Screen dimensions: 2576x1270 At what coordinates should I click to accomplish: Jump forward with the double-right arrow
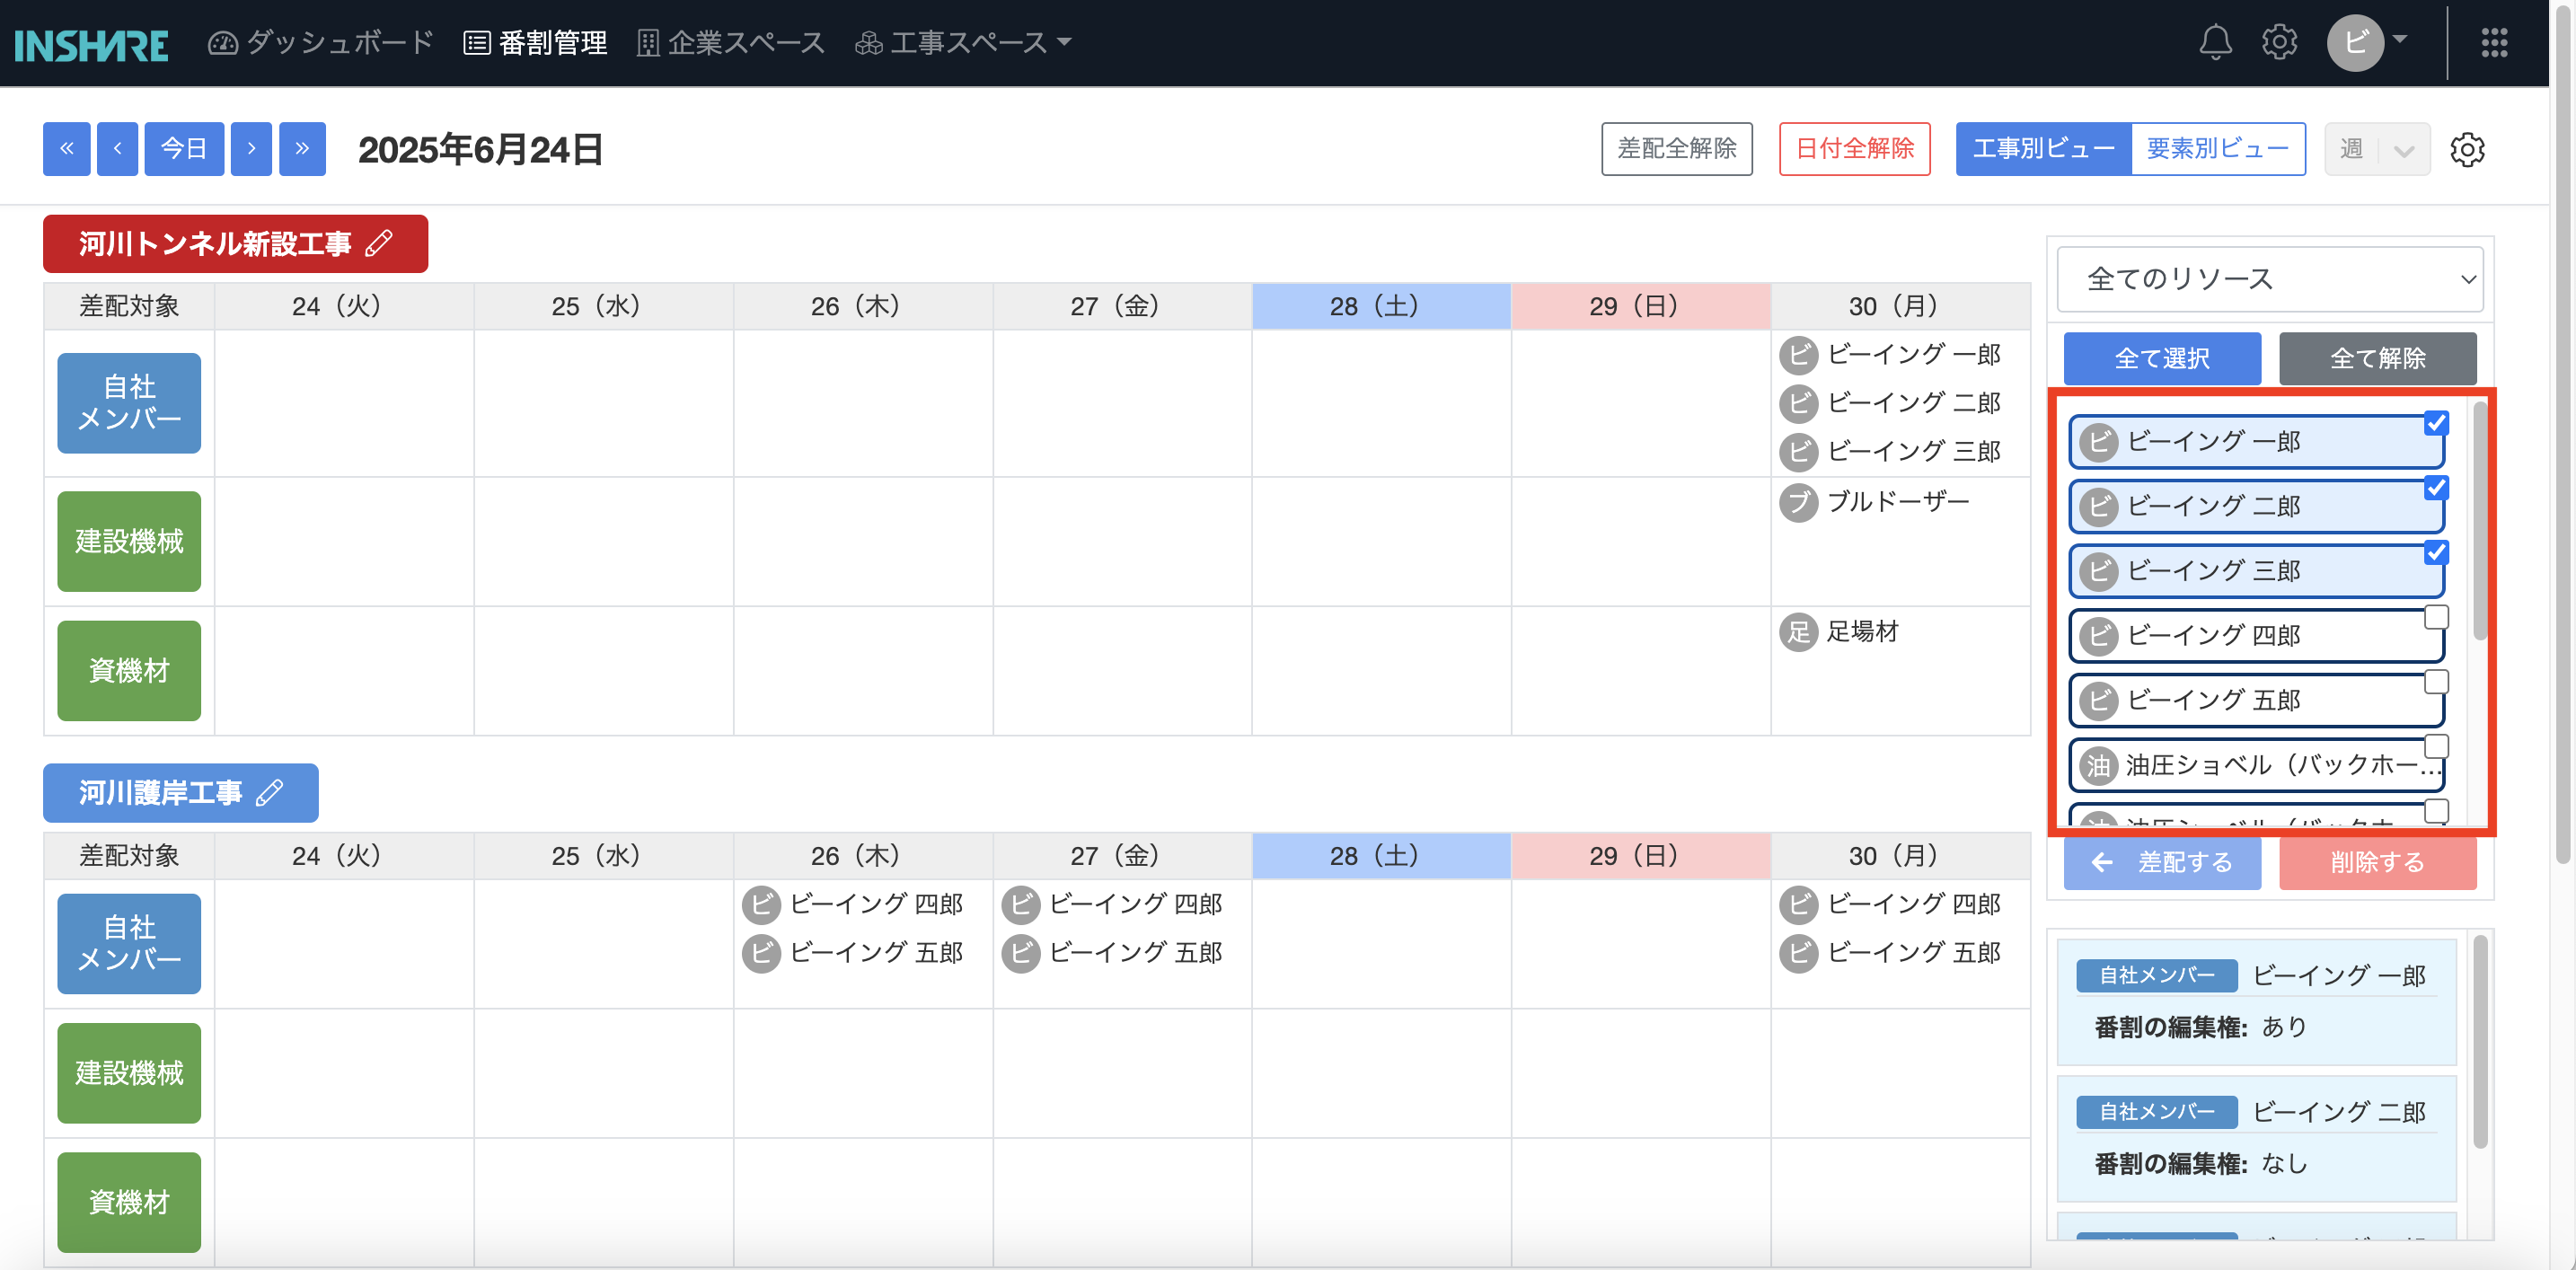(x=302, y=149)
